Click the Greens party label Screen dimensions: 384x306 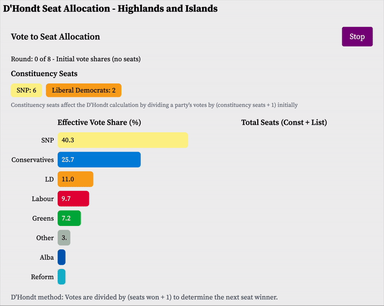[43, 218]
